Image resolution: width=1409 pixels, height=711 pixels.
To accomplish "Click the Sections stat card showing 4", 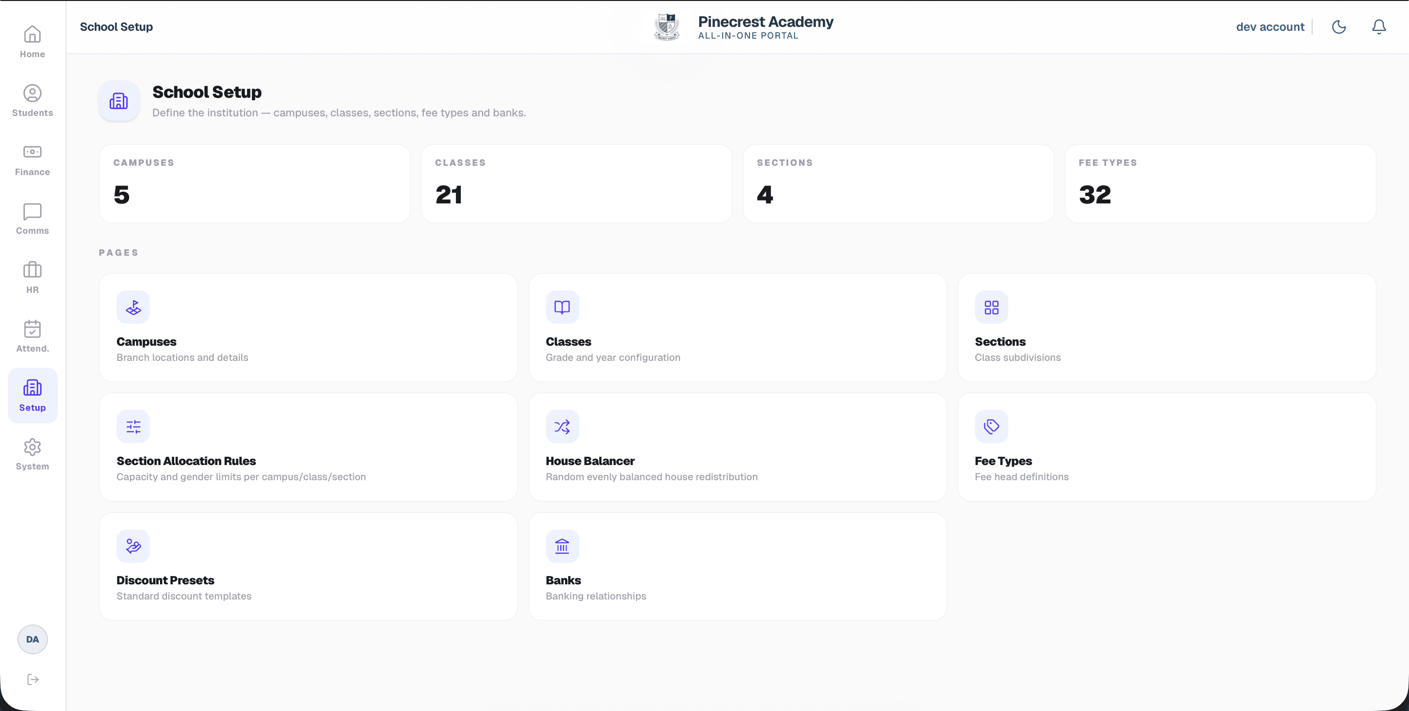I will coord(898,184).
